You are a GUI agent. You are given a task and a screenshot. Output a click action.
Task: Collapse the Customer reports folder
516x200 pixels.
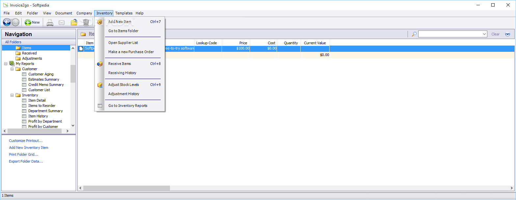pos(12,69)
